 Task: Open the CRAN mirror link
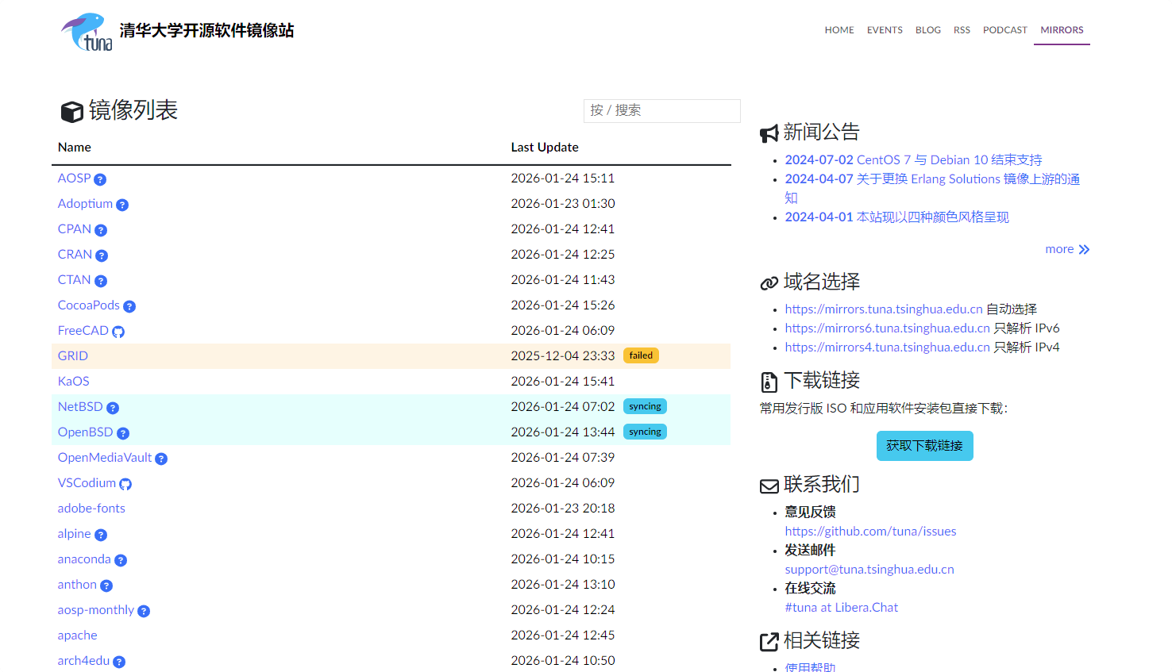point(75,255)
